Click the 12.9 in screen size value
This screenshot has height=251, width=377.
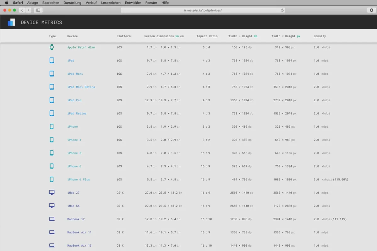tap(151, 100)
